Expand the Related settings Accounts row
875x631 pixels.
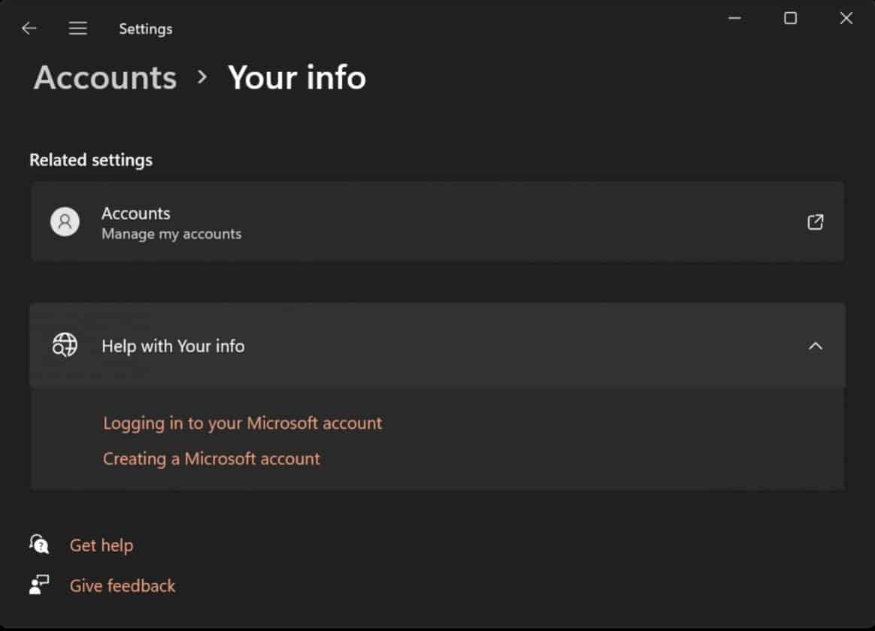(436, 222)
